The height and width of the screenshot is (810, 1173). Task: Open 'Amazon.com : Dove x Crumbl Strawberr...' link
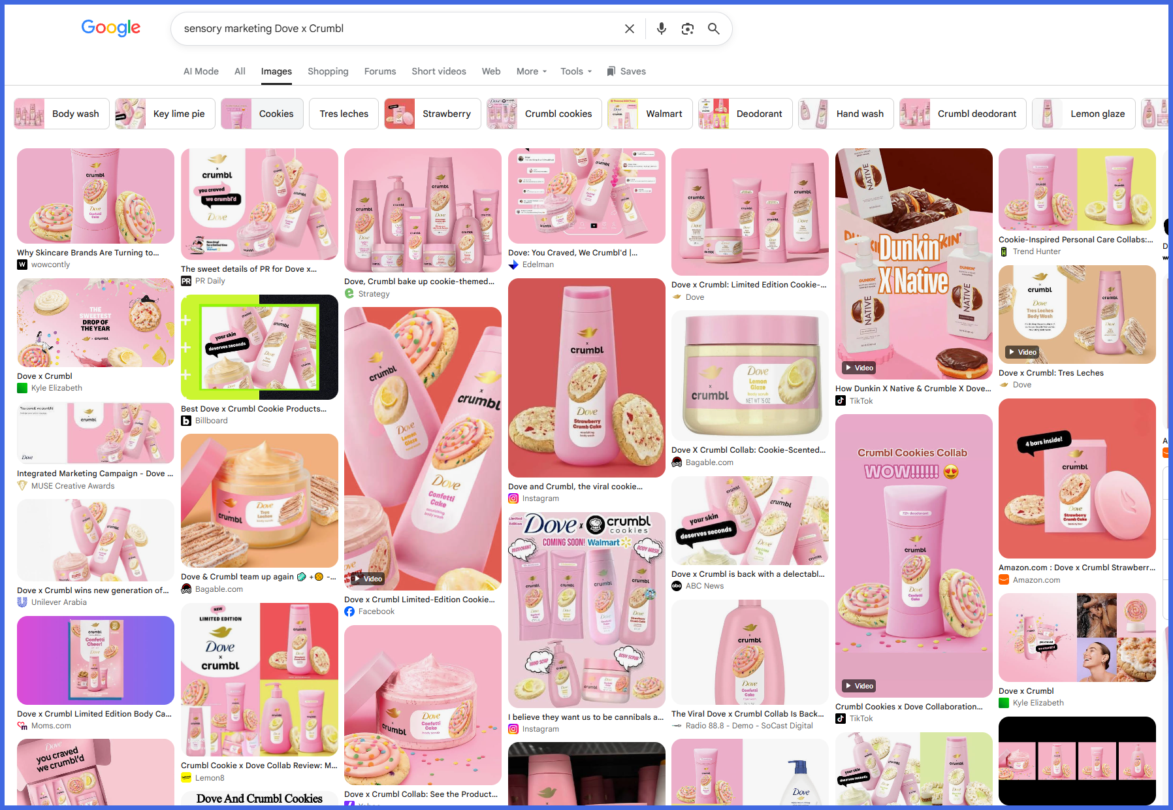(1077, 568)
